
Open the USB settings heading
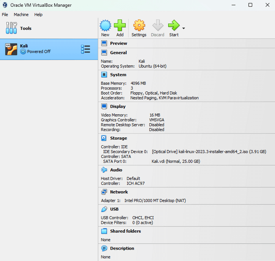[114, 209]
